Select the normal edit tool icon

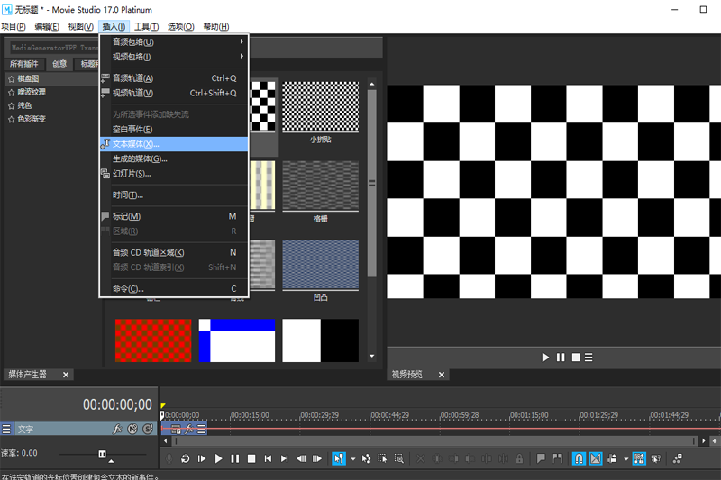coord(339,458)
